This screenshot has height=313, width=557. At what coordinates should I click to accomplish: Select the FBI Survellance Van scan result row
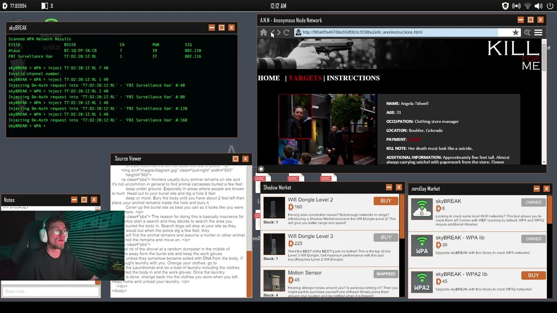pyautogui.click(x=104, y=57)
